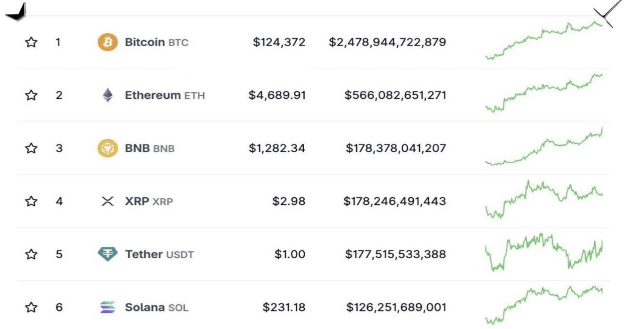Image resolution: width=627 pixels, height=329 pixels.
Task: Mark Solana as favorite with star
Action: pyautogui.click(x=31, y=307)
